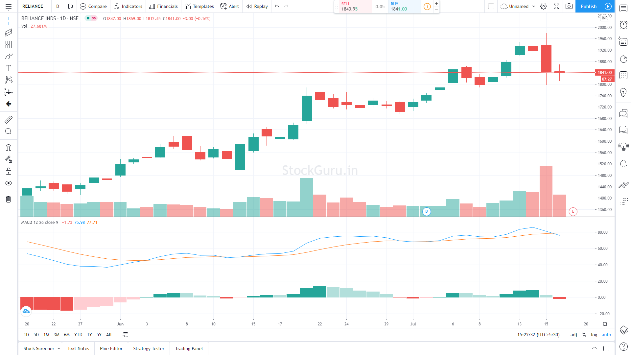Toggle adj price adjustment
The width and height of the screenshot is (631, 355).
point(574,335)
